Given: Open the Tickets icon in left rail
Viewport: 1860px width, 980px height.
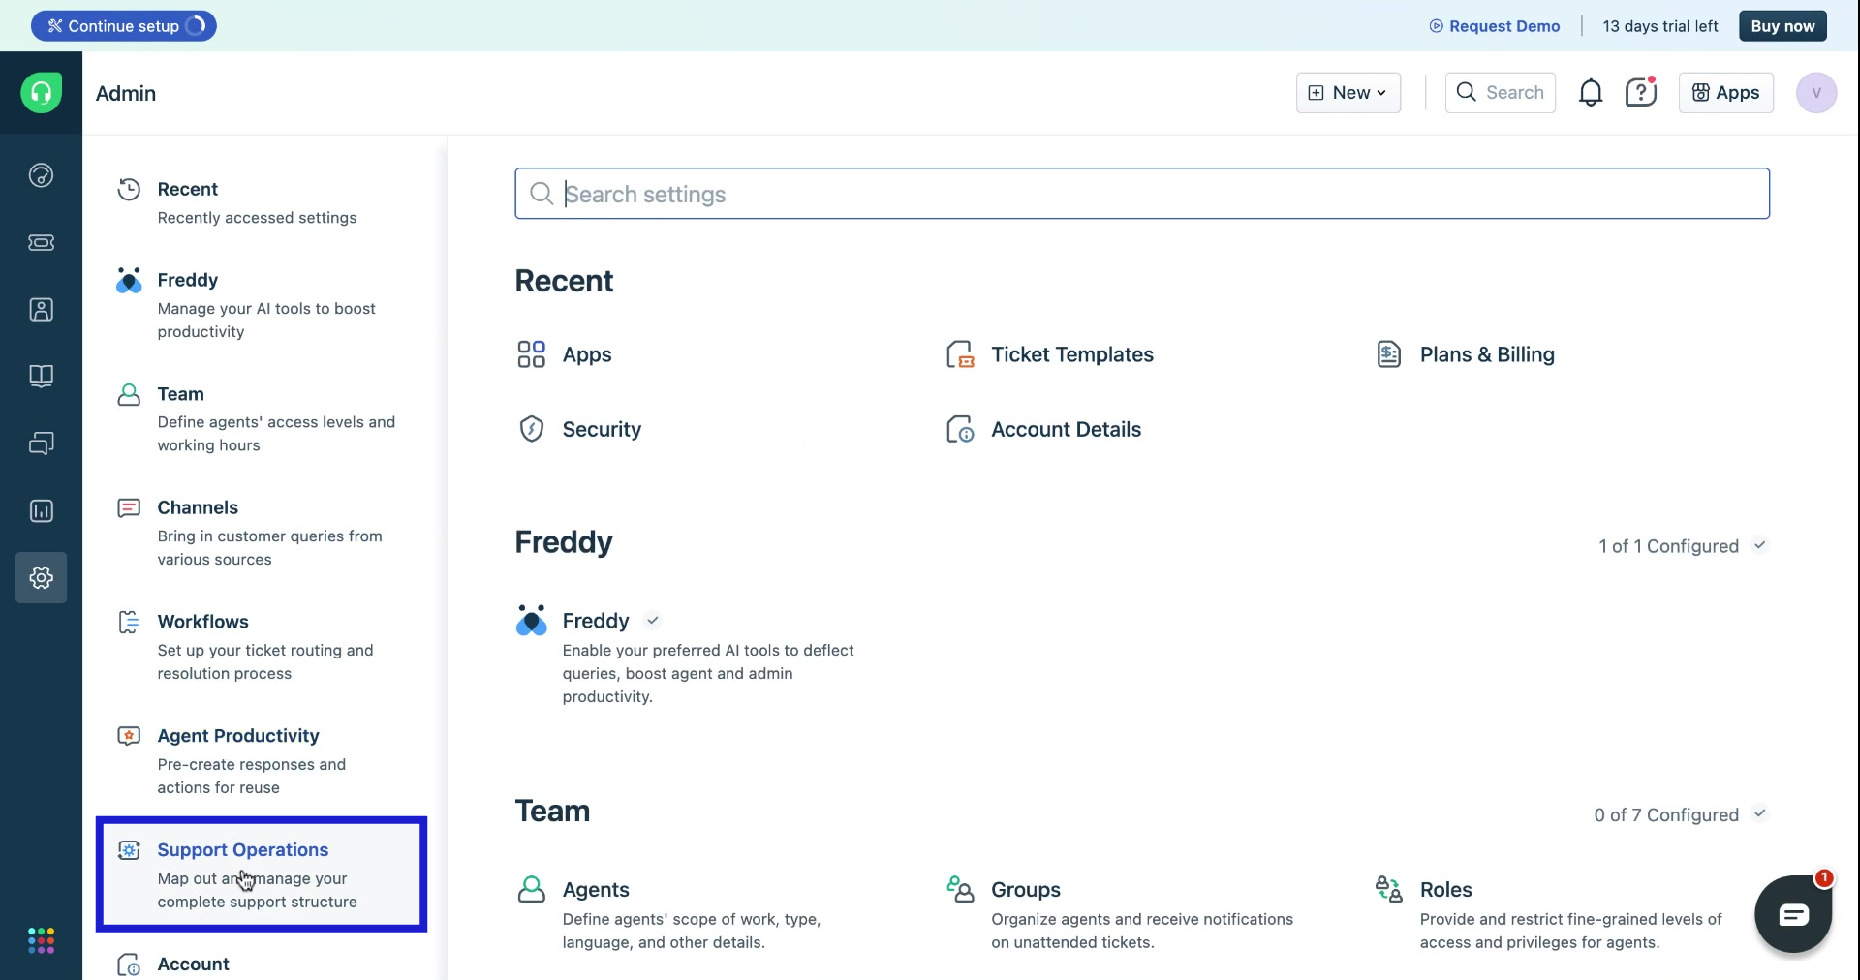Looking at the screenshot, I should click(x=41, y=242).
